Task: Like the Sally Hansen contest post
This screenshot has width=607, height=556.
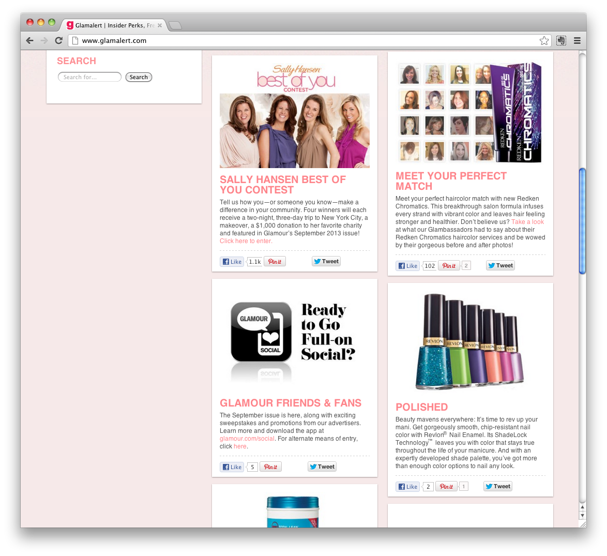Action: click(232, 262)
